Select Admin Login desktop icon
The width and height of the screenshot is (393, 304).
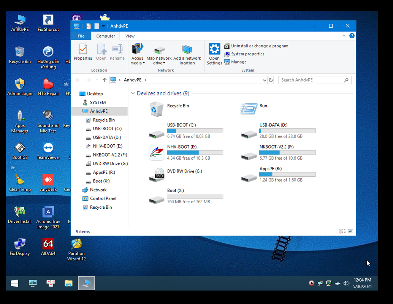pos(20,87)
